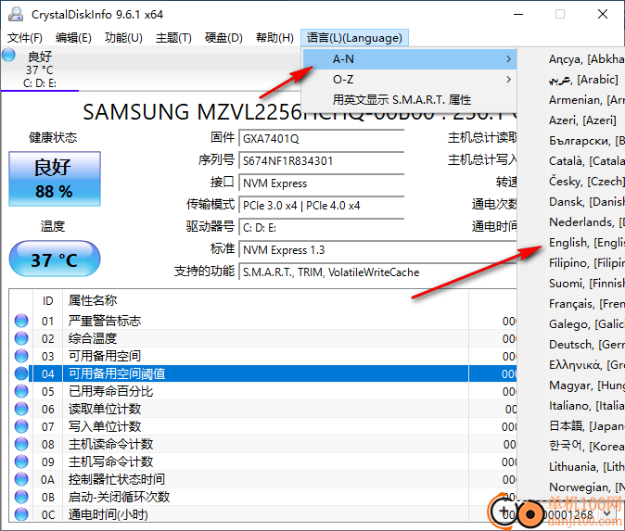Select row 07 写入单位计数
Screen dimensions: 625x531
[263, 426]
